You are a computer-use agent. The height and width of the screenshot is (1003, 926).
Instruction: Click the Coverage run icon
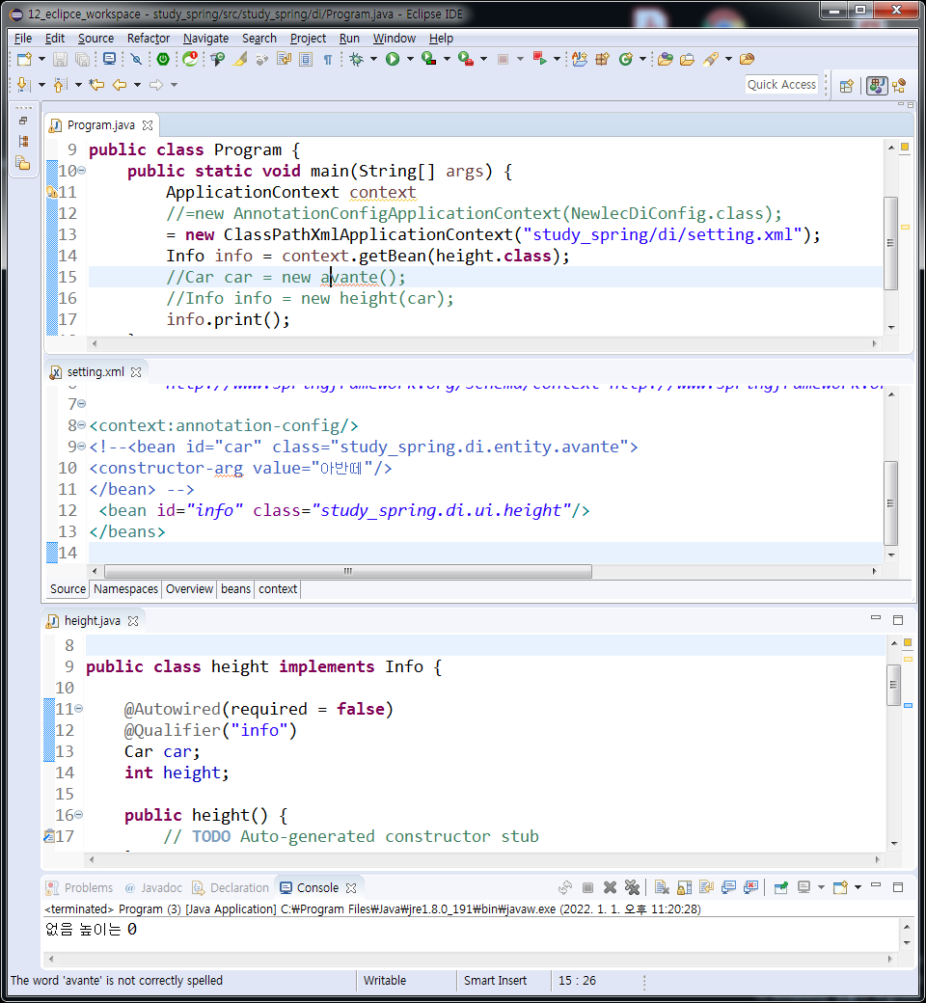click(x=429, y=60)
